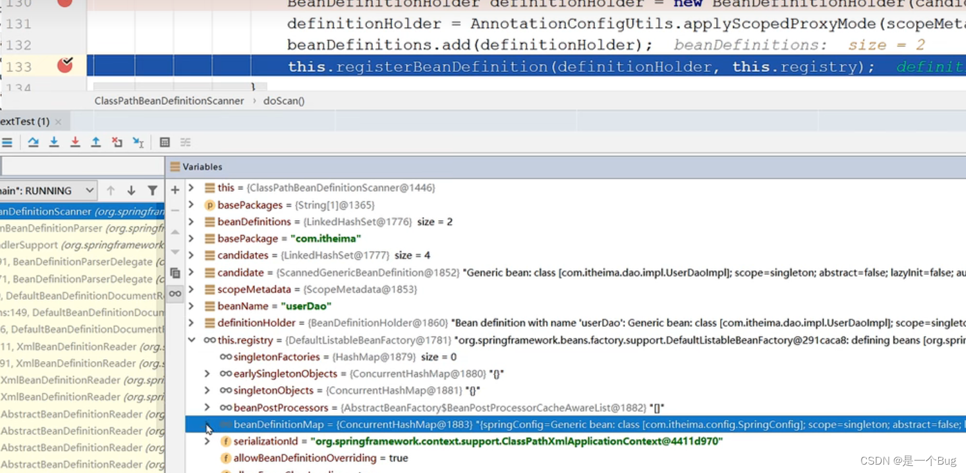The width and height of the screenshot is (966, 473).
Task: Click the Step Into icon
Action: pyautogui.click(x=54, y=142)
